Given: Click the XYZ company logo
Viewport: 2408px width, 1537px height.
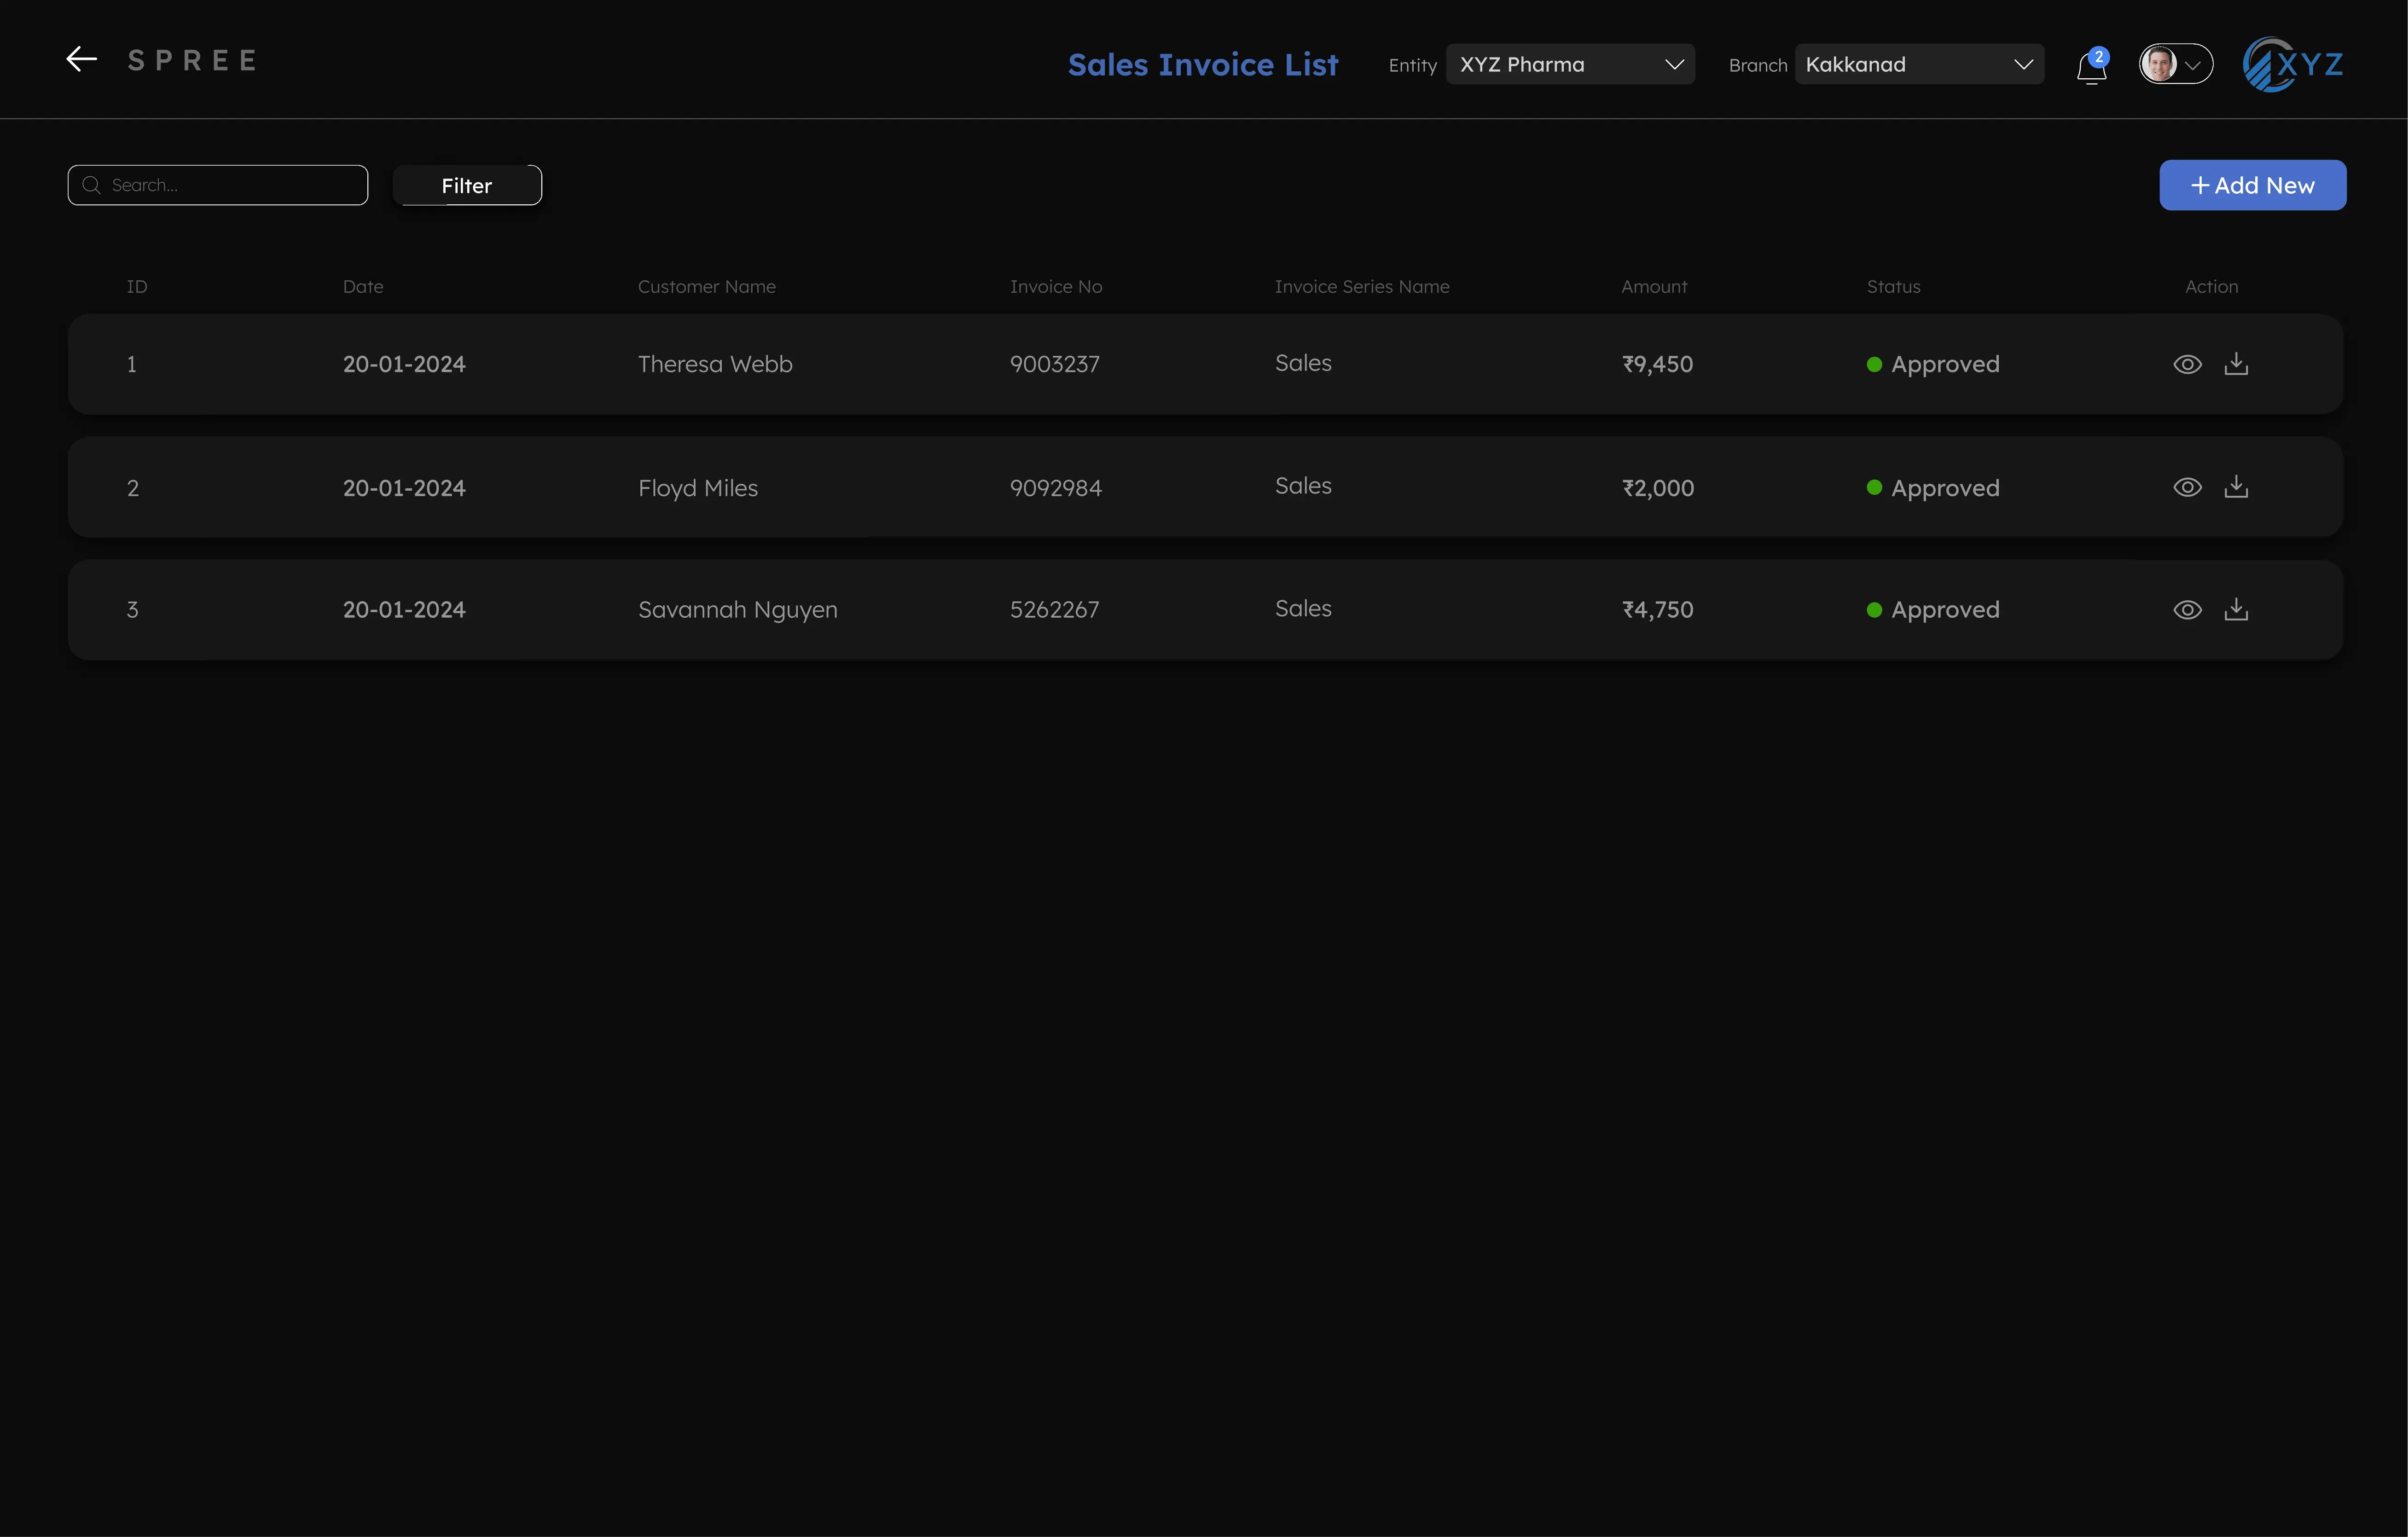Looking at the screenshot, I should tap(2292, 64).
